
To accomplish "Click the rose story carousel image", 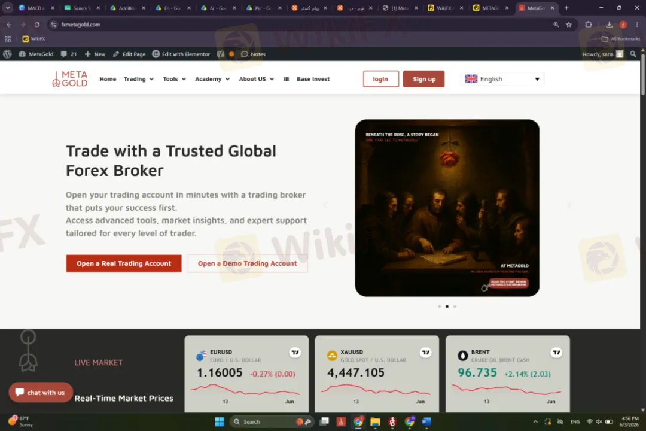I will pos(447,208).
